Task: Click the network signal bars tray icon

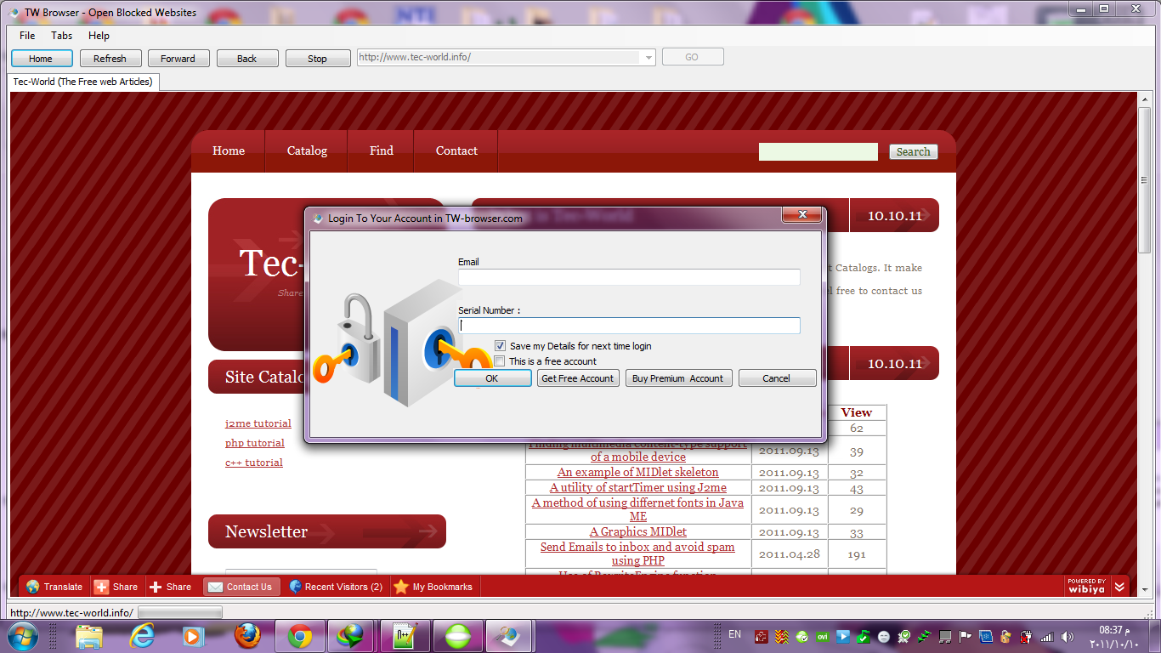Action: pos(1046,637)
